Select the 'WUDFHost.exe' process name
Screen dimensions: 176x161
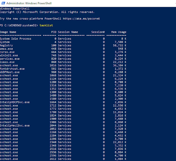tap(10, 72)
